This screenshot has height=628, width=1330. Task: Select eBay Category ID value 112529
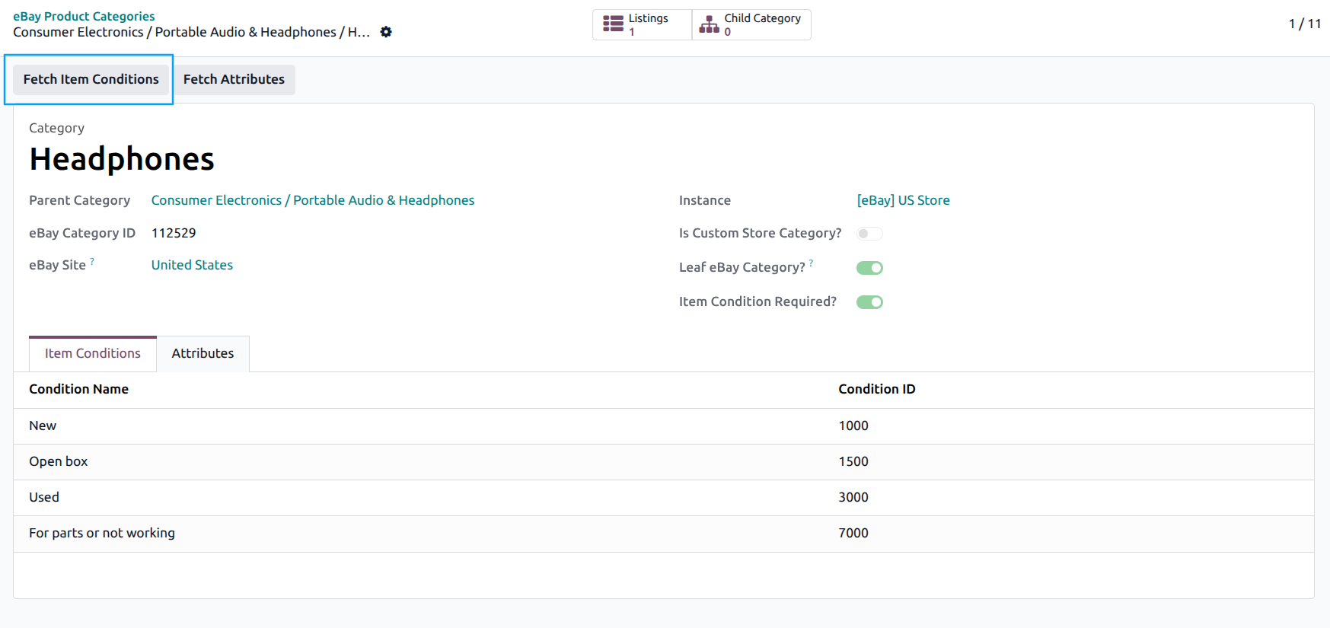click(174, 233)
